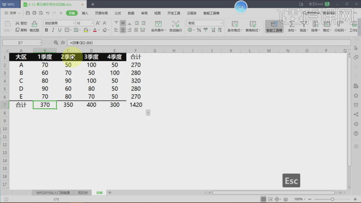Toggle Underline formatting
361x203 pixels.
pos(59,30)
